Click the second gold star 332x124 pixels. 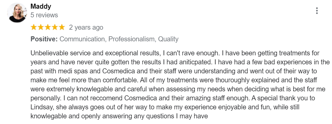coord(40,27)
